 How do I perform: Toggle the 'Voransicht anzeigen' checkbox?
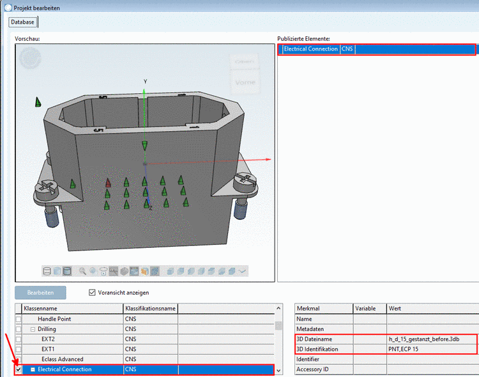(93, 293)
